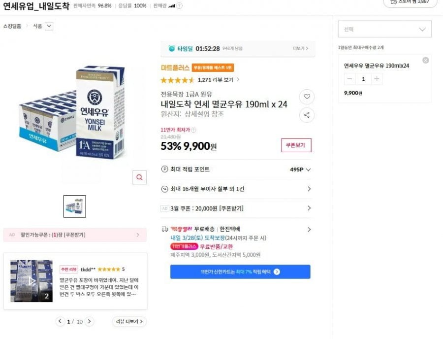Expand the 495P 적립 포인트 details
The width and height of the screenshot is (443, 339).
[x=309, y=168]
